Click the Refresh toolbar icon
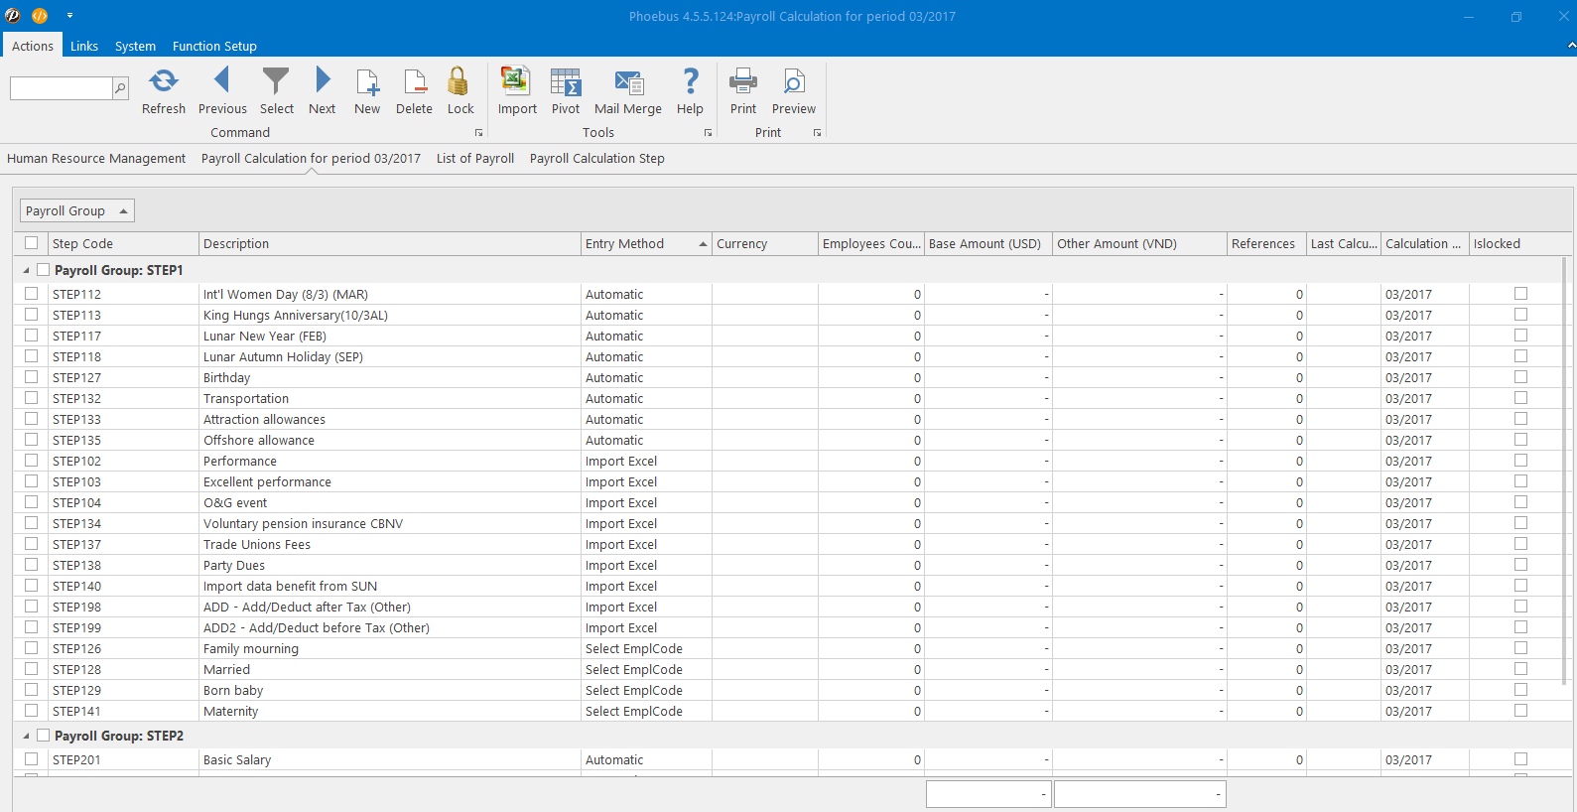Screen dimensions: 1577x812 click(x=164, y=80)
